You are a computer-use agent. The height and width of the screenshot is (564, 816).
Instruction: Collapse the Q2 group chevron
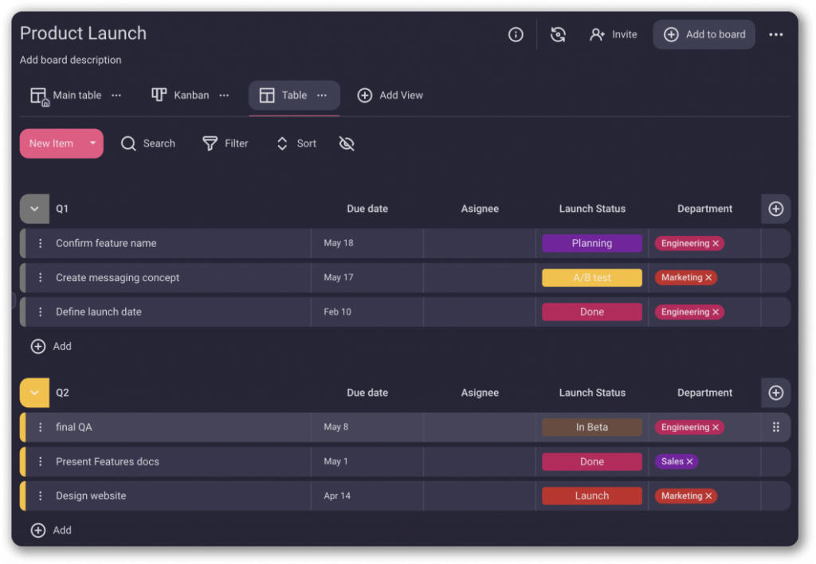(x=34, y=393)
